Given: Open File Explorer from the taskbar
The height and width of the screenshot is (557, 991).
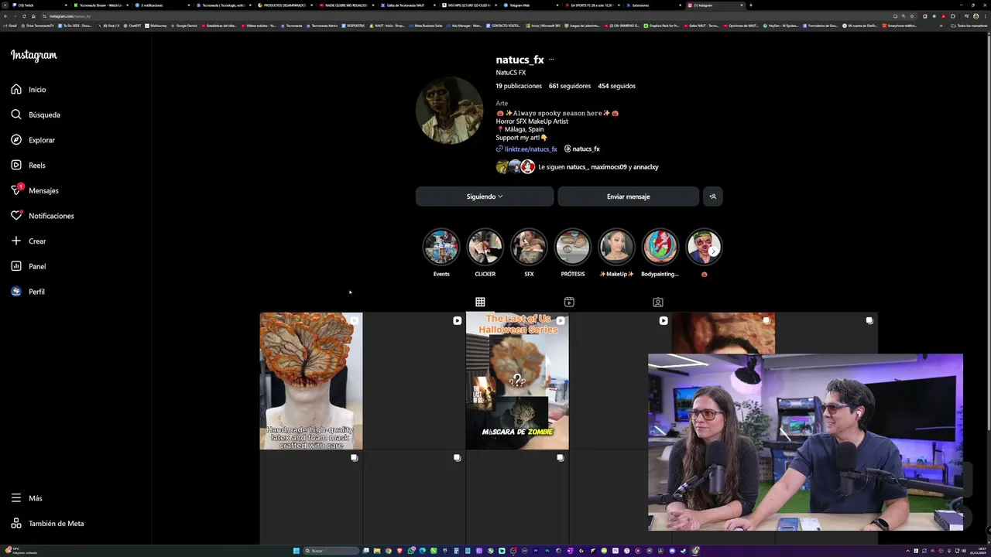Looking at the screenshot, I should [377, 551].
